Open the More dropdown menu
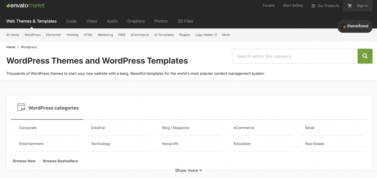This screenshot has height=178, width=377. pyautogui.click(x=226, y=35)
